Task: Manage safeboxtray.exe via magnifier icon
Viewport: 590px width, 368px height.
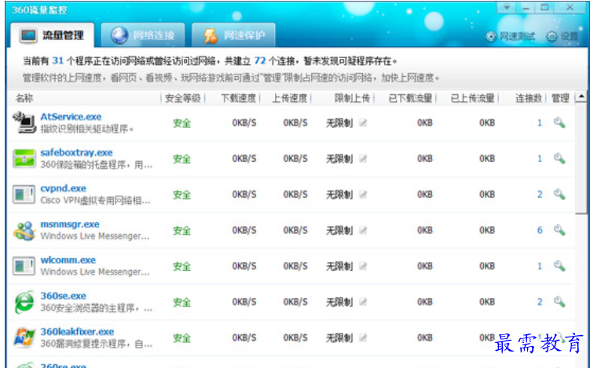Action: tap(559, 158)
